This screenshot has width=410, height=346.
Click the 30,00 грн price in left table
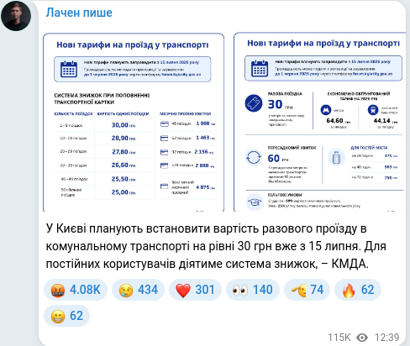point(124,125)
